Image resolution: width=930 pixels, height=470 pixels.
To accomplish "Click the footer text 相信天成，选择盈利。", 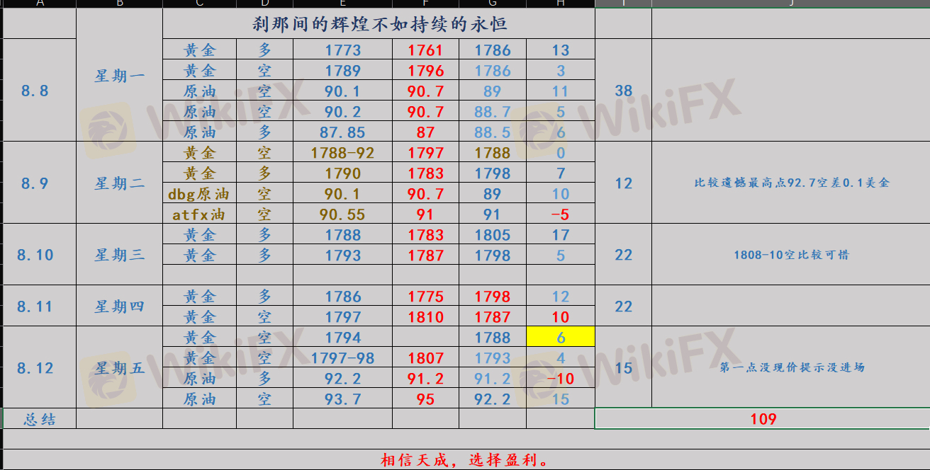I will 465,460.
